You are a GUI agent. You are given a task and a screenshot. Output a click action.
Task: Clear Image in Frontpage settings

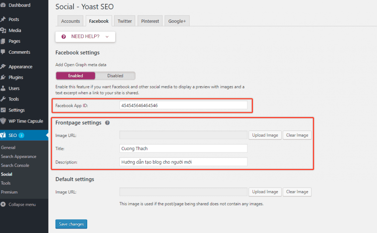(297, 135)
